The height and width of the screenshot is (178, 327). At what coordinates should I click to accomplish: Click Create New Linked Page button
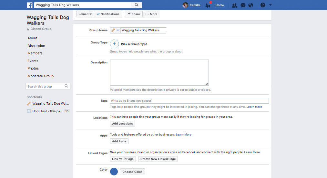point(158,159)
